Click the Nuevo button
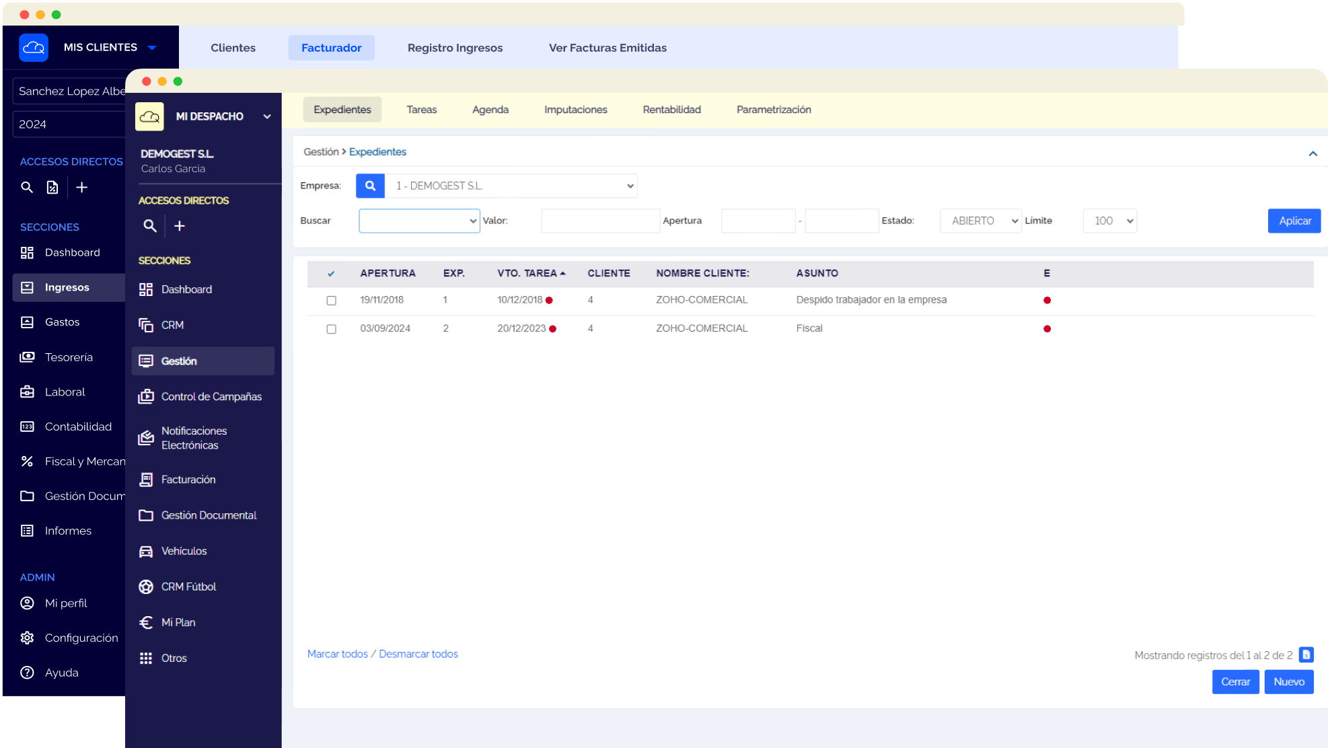Screen dimensions: 1328x748 point(1289,681)
